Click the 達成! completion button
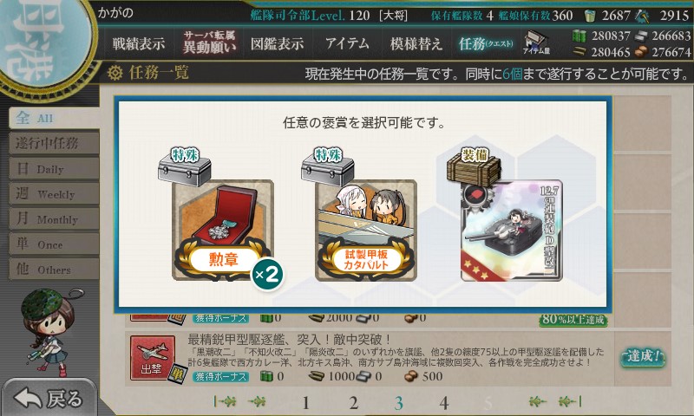This screenshot has width=694, height=416. (x=643, y=356)
